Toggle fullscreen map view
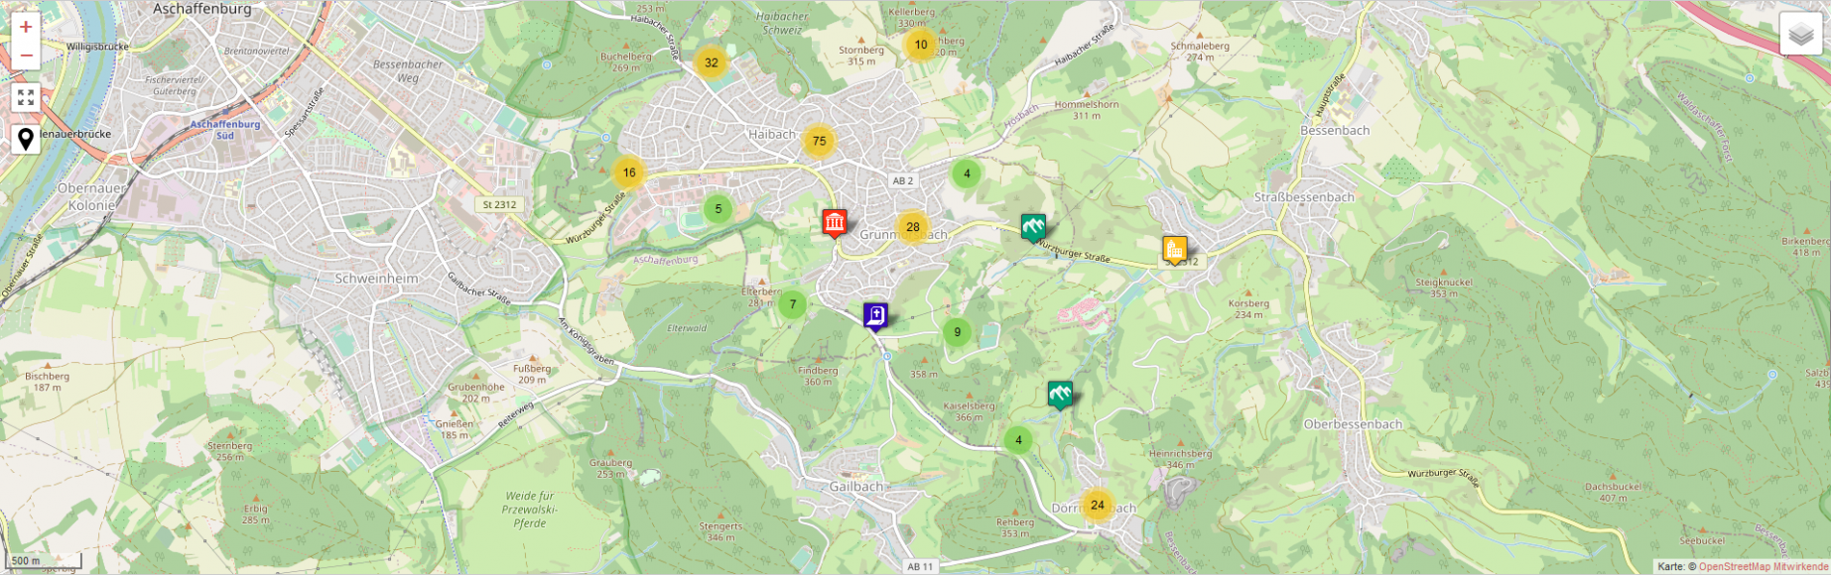Screen dimensions: 1831x575 26,97
